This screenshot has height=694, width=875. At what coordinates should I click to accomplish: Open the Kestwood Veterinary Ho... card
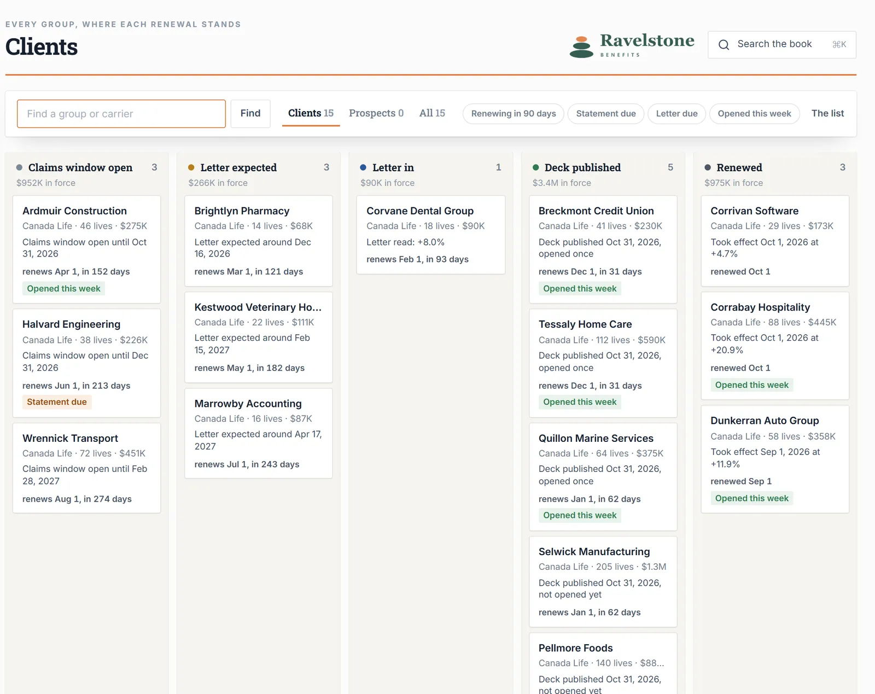(x=259, y=337)
